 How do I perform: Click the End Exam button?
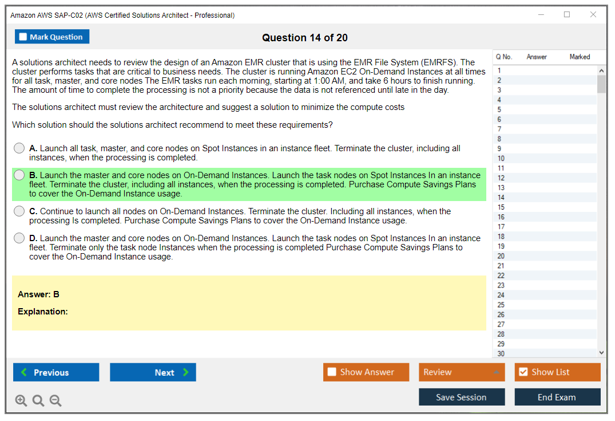coord(557,398)
